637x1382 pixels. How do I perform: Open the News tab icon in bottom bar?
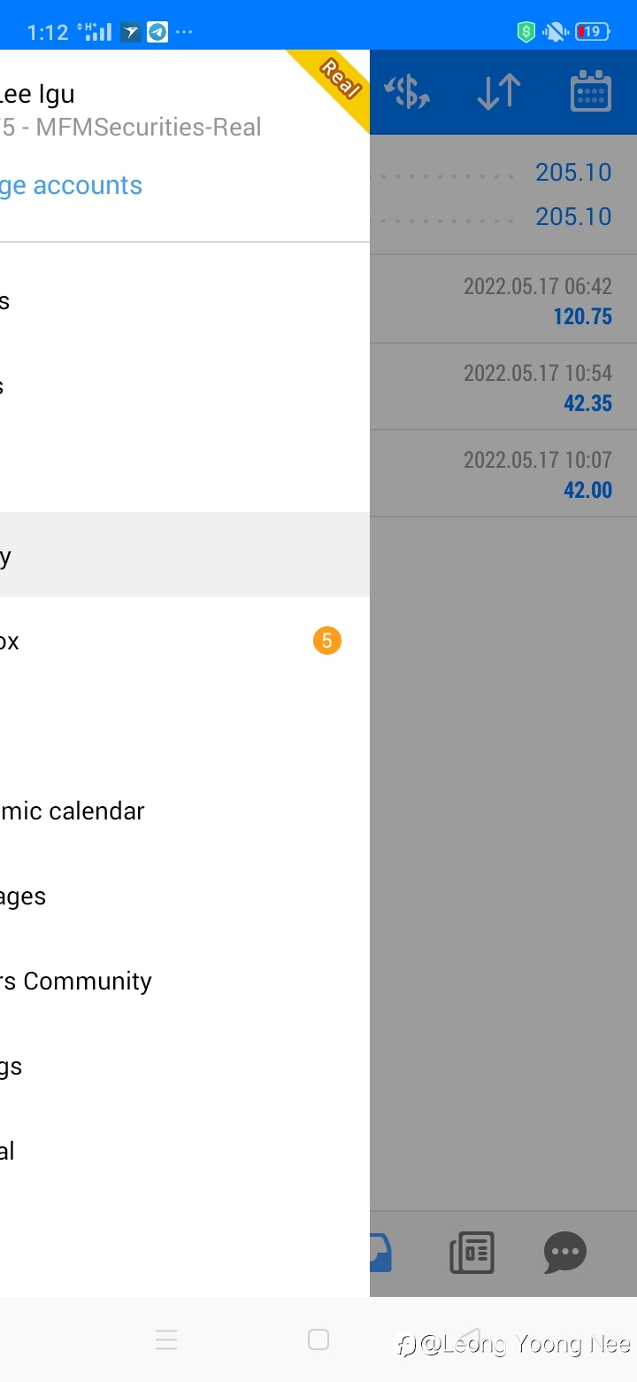(x=472, y=1253)
